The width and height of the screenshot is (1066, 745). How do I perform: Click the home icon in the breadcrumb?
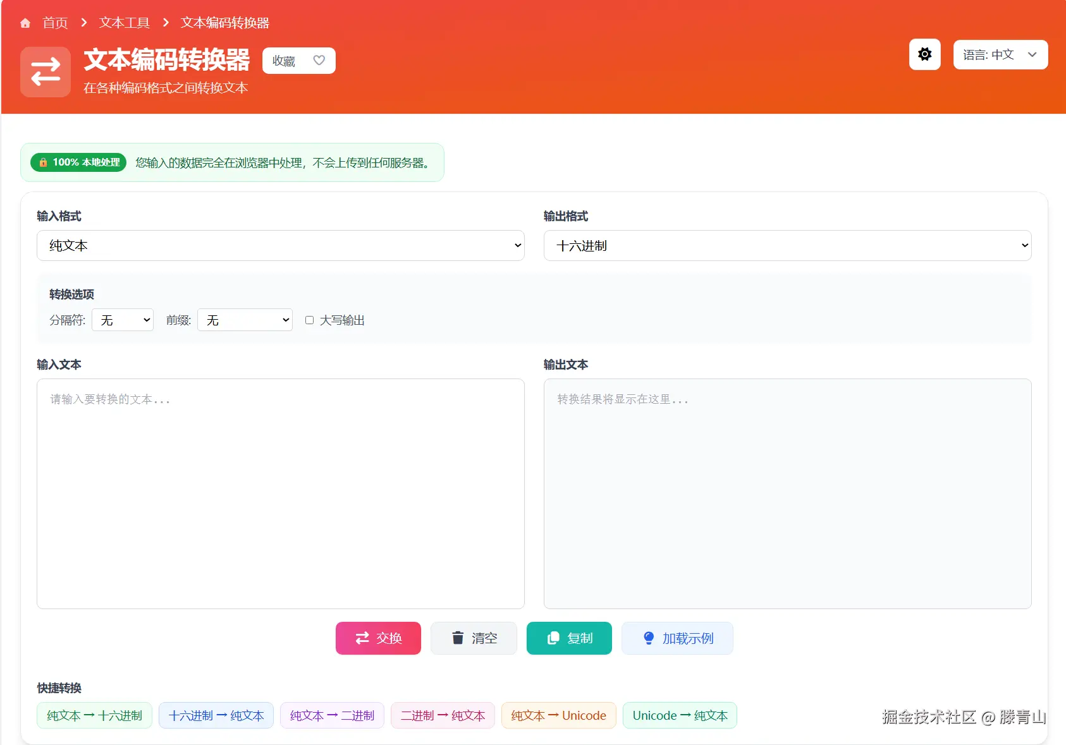(25, 23)
